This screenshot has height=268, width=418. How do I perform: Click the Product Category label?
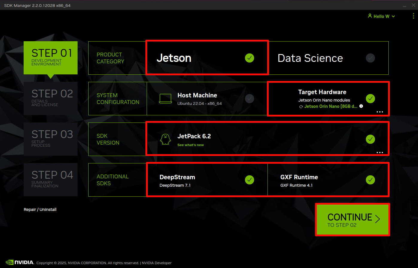110,58
